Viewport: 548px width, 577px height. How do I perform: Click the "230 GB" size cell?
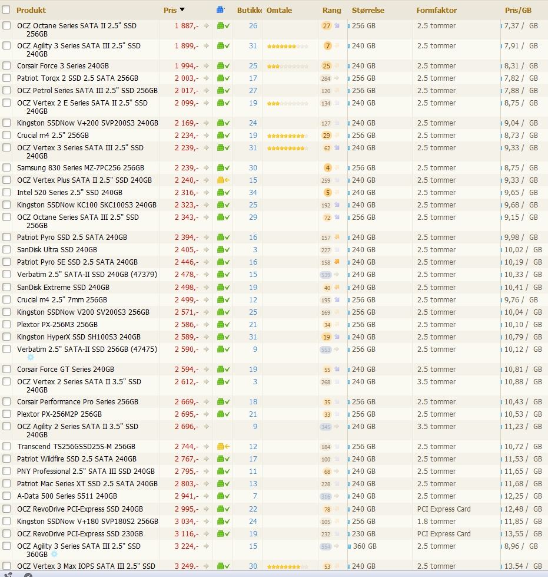pyautogui.click(x=364, y=533)
